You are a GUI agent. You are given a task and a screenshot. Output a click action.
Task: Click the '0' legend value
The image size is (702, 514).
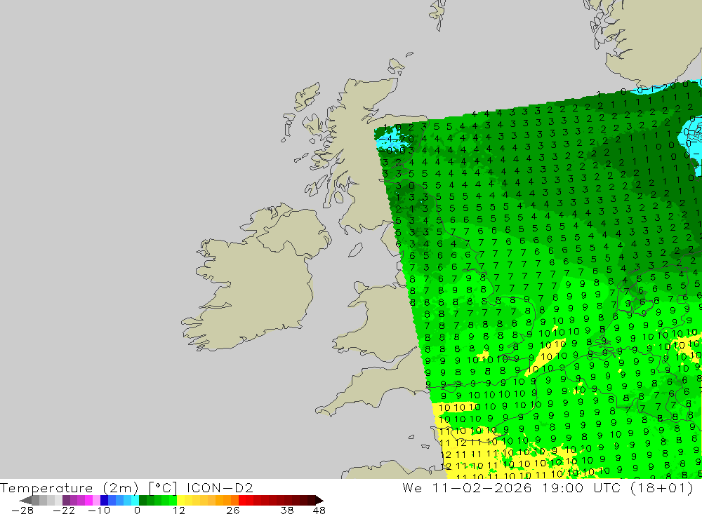click(x=137, y=510)
